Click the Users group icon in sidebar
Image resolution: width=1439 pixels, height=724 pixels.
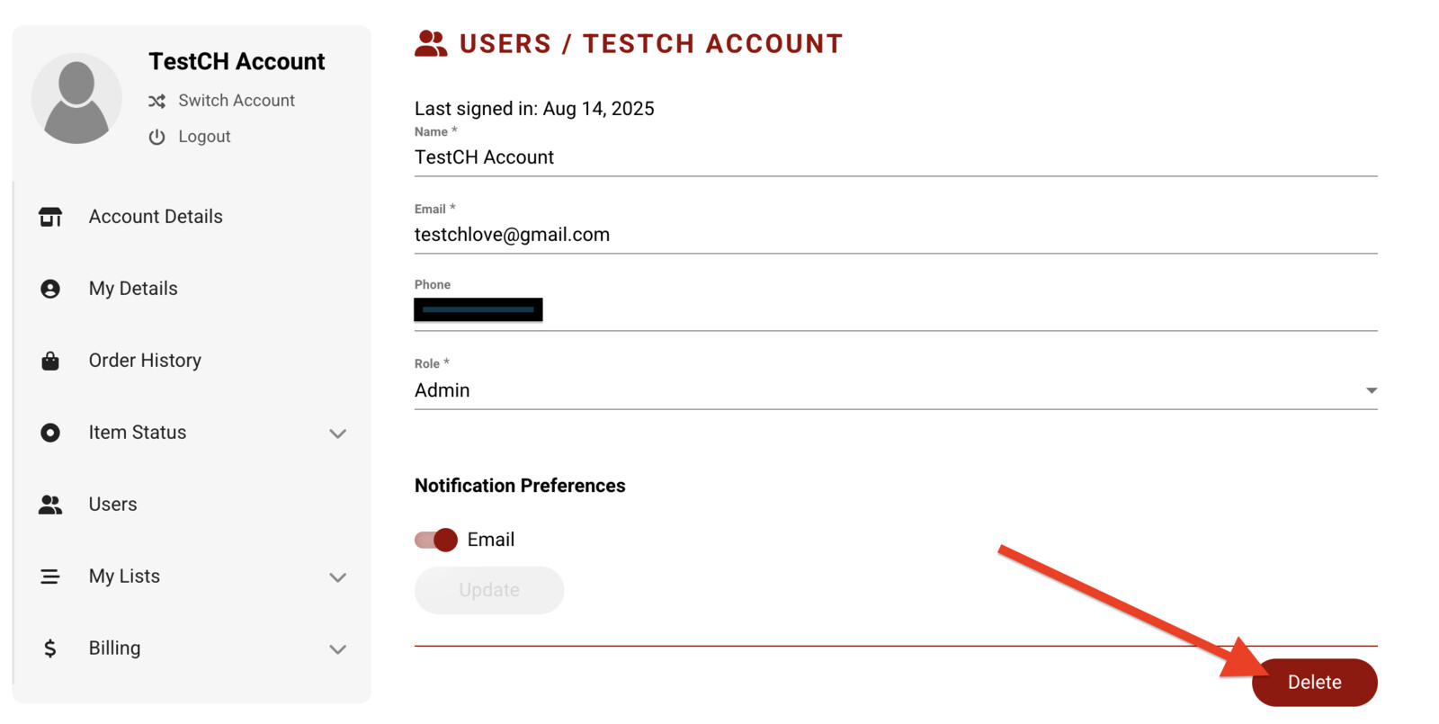[50, 505]
